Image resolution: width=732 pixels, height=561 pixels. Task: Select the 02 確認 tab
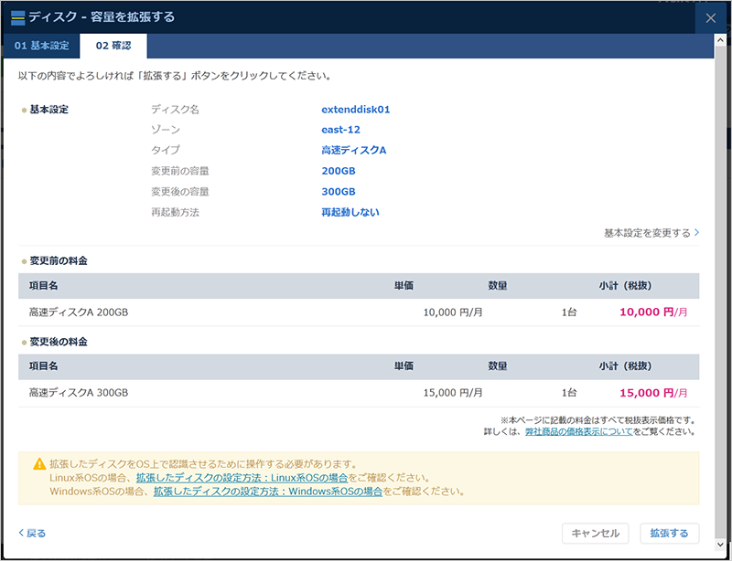[113, 47]
